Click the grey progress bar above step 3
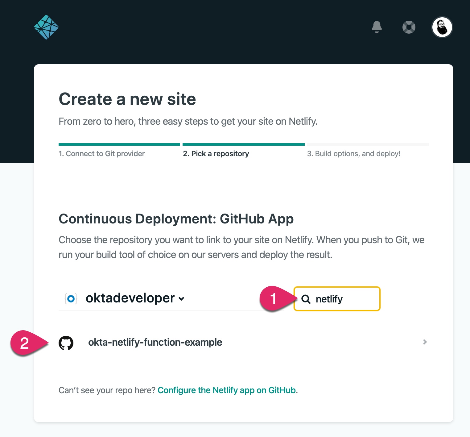Image resolution: width=470 pixels, height=437 pixels. coord(368,144)
